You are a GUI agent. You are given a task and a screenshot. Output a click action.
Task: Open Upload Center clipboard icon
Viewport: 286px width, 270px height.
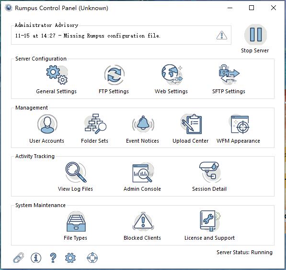pyautogui.click(x=191, y=124)
